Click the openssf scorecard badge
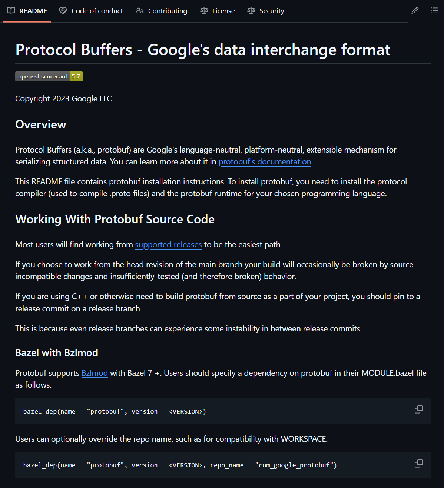 coord(49,77)
